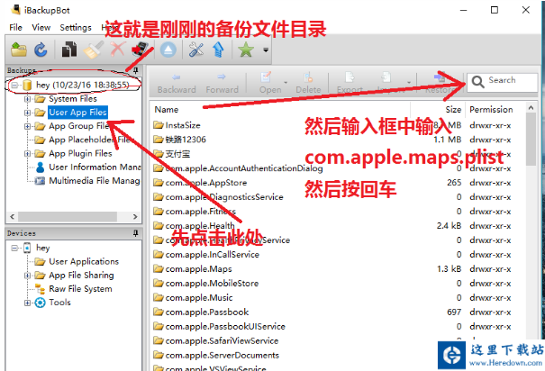Click the duplicate files toolbar icon
This screenshot has width=545, height=371.
(x=69, y=50)
